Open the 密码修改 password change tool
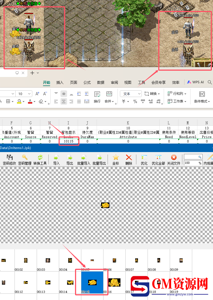The width and height of the screenshot is (213, 300). point(10,160)
